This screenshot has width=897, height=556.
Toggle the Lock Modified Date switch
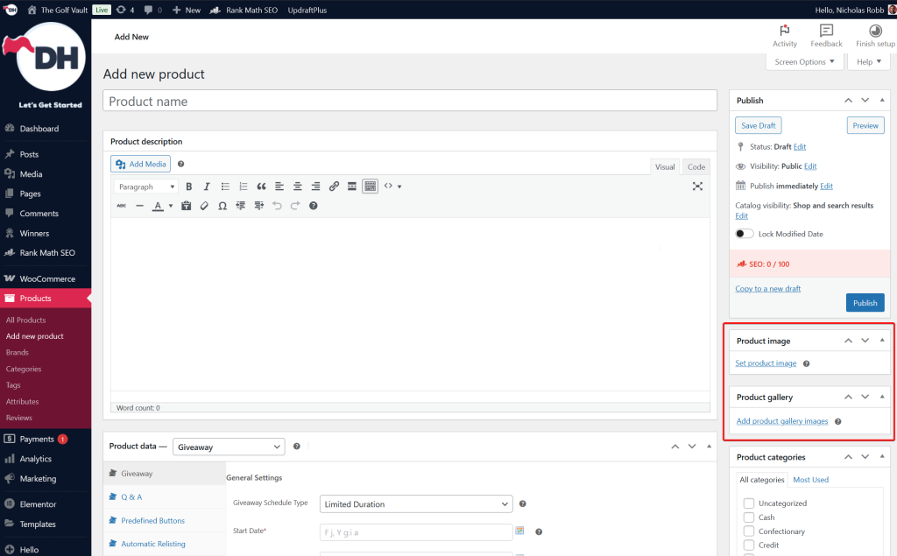point(745,234)
